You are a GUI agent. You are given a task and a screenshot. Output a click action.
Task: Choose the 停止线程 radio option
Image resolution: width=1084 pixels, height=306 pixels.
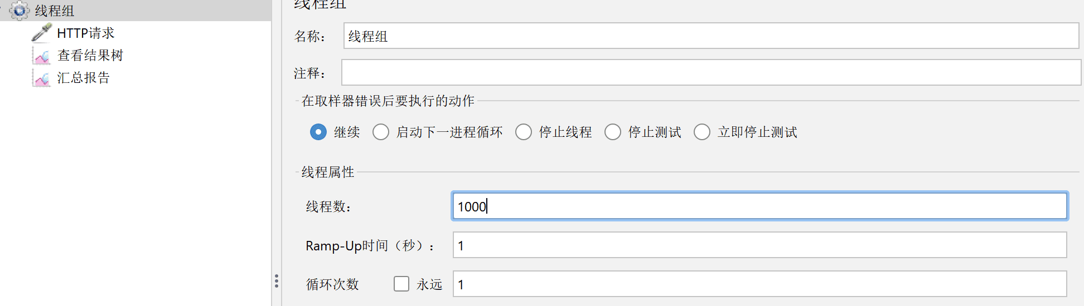point(524,132)
